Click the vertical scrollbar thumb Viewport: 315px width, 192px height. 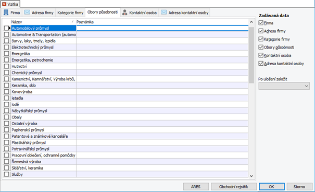click(x=251, y=55)
